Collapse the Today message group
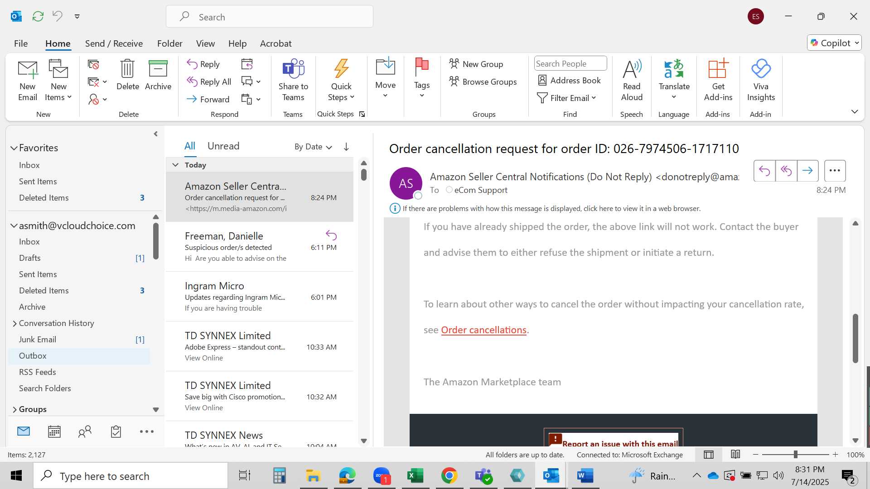The image size is (870, 489). 176,165
